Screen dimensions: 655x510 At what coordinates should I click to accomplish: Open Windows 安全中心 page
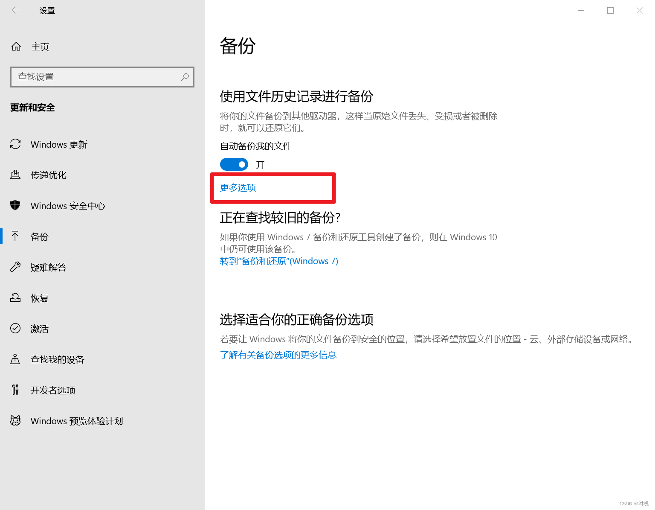coord(102,206)
